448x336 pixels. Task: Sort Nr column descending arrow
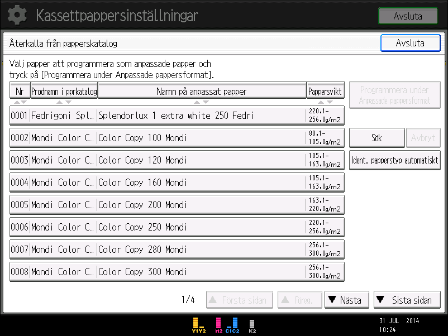[23, 102]
